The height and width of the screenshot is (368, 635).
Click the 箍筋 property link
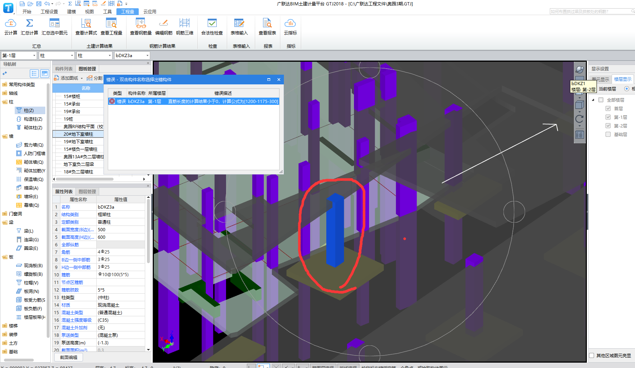tap(66, 275)
